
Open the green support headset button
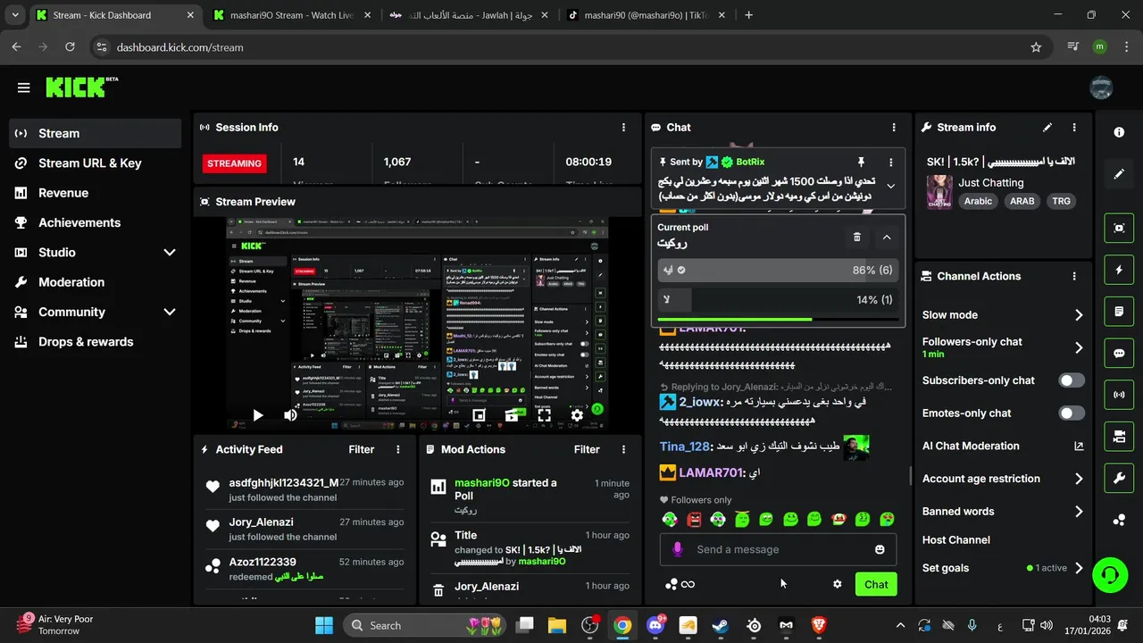(x=1110, y=574)
